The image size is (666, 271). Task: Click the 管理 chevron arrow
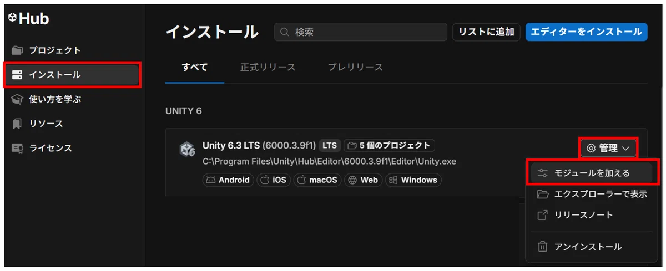point(626,149)
